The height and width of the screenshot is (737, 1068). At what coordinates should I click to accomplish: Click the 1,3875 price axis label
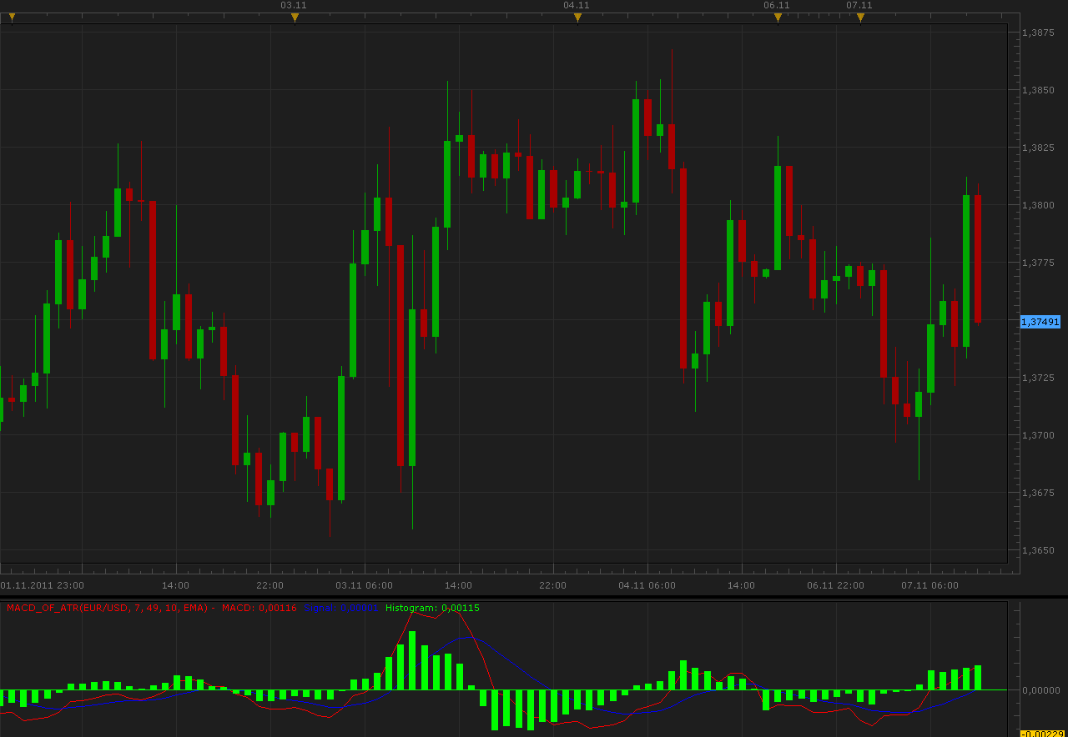click(1038, 33)
